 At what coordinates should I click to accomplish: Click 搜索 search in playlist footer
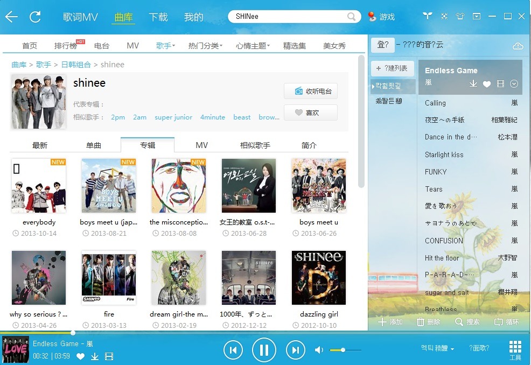[x=467, y=322]
